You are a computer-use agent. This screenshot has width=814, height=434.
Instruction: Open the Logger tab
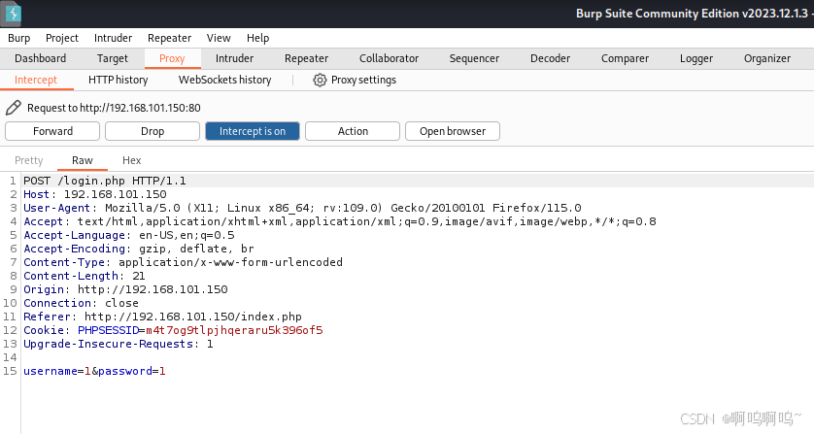pyautogui.click(x=696, y=58)
